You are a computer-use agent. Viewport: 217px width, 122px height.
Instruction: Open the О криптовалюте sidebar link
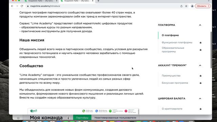[172, 109]
